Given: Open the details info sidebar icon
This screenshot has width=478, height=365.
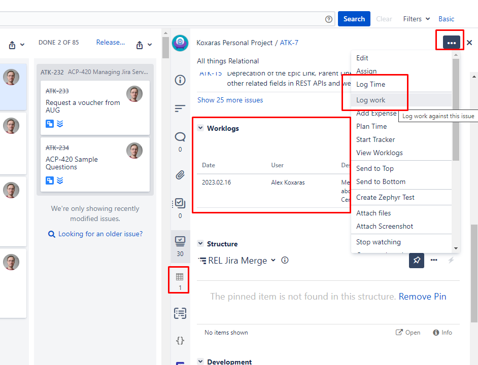Looking at the screenshot, I should point(180,80).
